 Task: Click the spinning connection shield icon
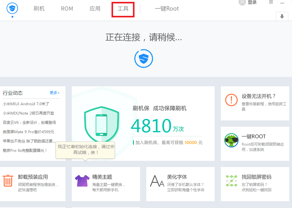tap(144, 58)
